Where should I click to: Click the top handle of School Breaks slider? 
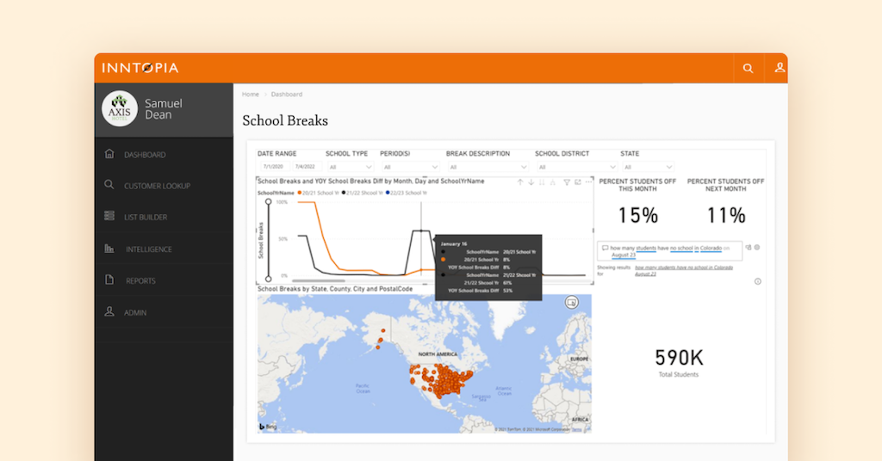click(x=269, y=201)
